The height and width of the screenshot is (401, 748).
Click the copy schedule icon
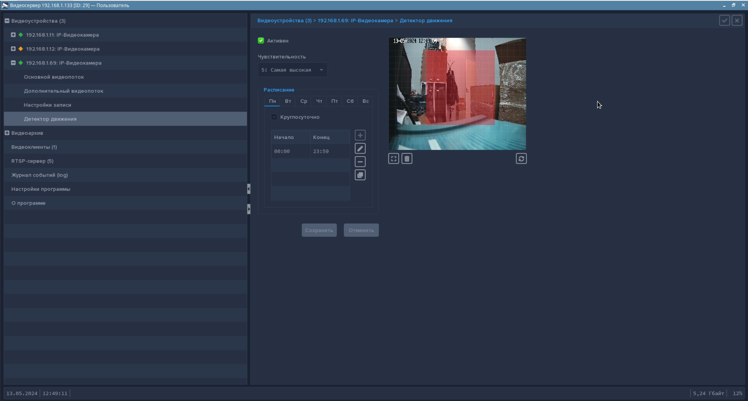click(360, 175)
